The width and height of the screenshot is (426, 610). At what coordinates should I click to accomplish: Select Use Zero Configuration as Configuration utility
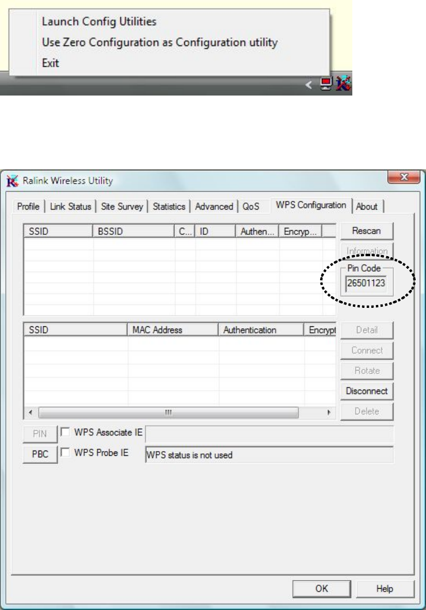(159, 43)
